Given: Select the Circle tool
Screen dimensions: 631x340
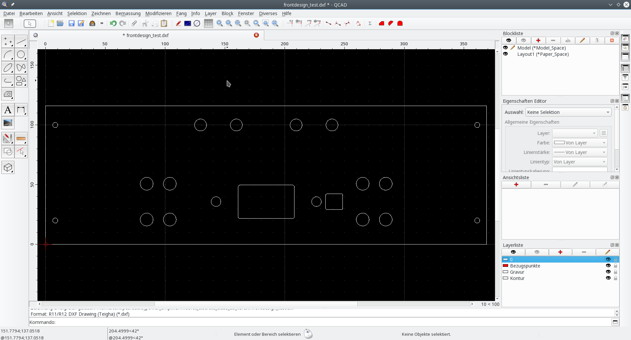Looking at the screenshot, I should 21,55.
